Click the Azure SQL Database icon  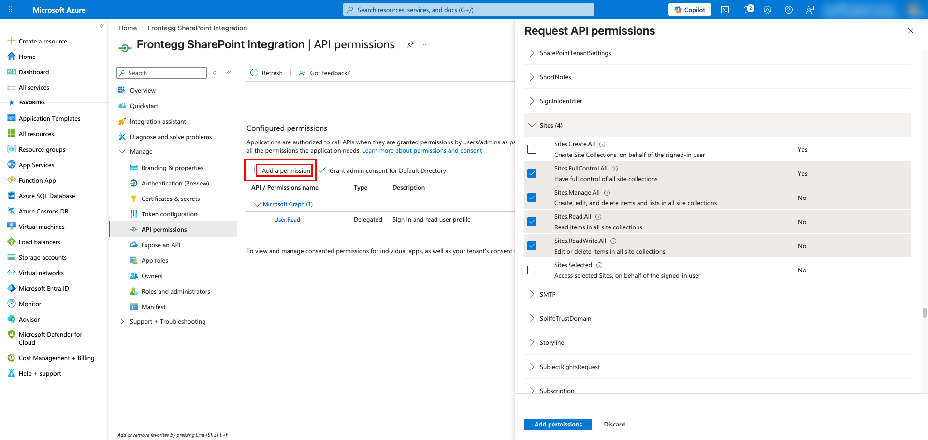(x=12, y=196)
